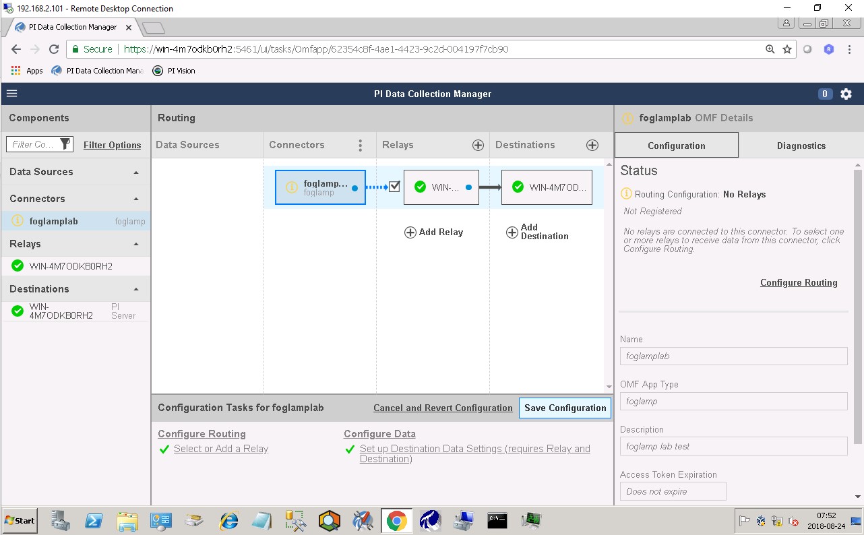Click the plus icon beside Relays column
The height and width of the screenshot is (535, 864).
coord(478,145)
